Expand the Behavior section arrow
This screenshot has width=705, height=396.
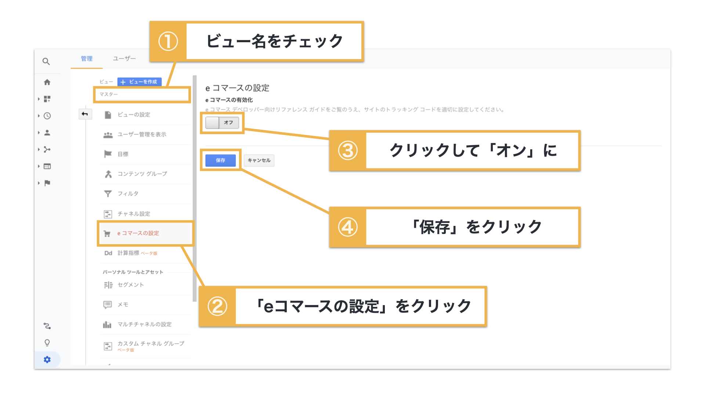point(39,166)
